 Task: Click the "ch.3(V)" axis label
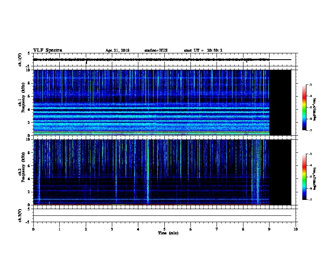[20, 215]
